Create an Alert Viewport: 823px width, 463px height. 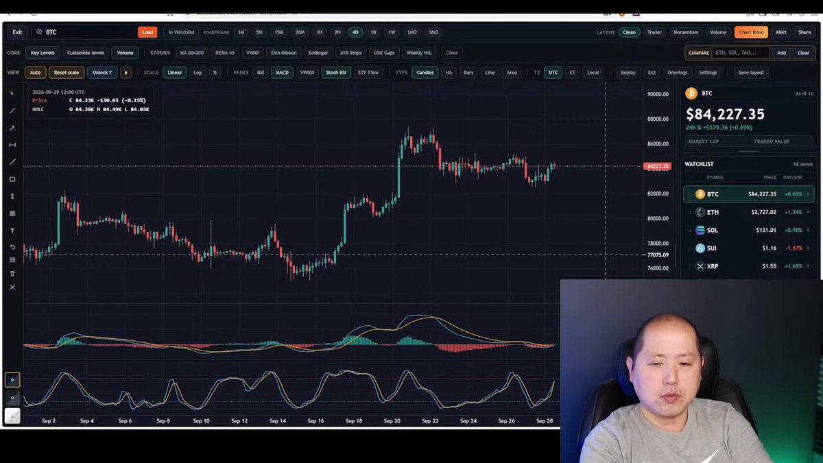[781, 32]
